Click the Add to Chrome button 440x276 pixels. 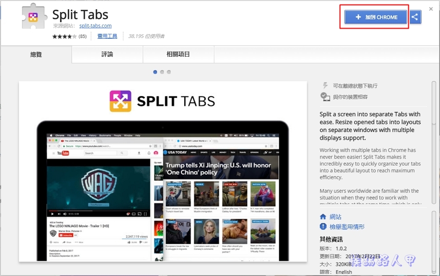[376, 17]
